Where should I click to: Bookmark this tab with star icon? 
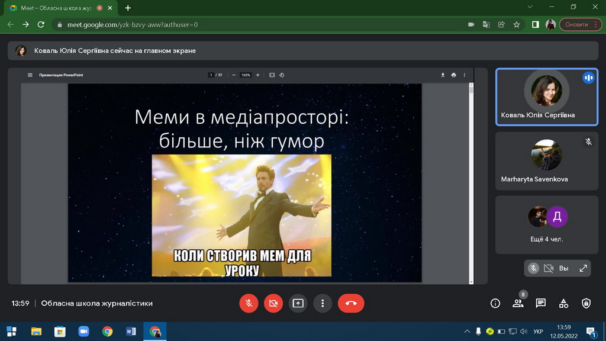tap(517, 24)
